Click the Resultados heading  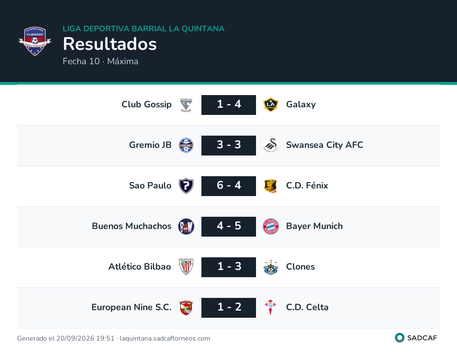coord(110,44)
